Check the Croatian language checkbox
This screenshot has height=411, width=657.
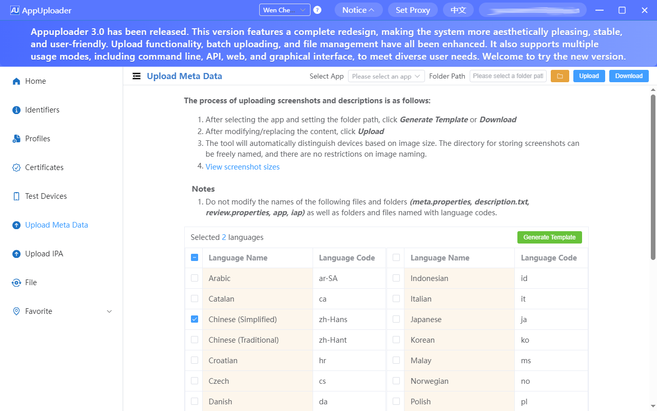click(195, 360)
